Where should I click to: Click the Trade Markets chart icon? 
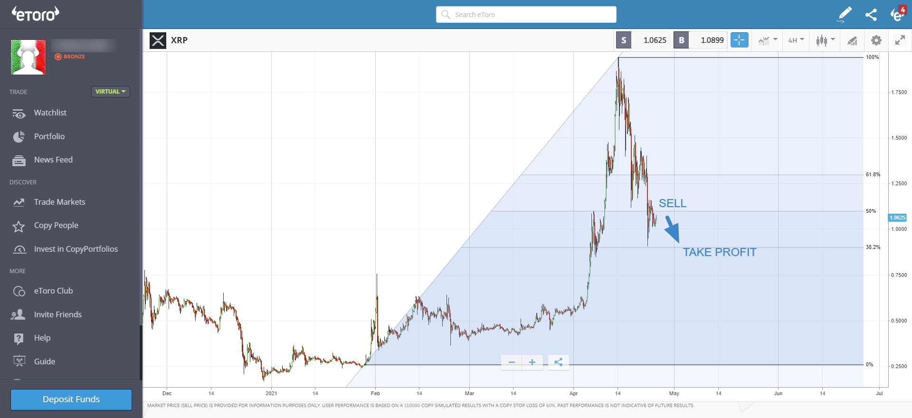(x=19, y=202)
